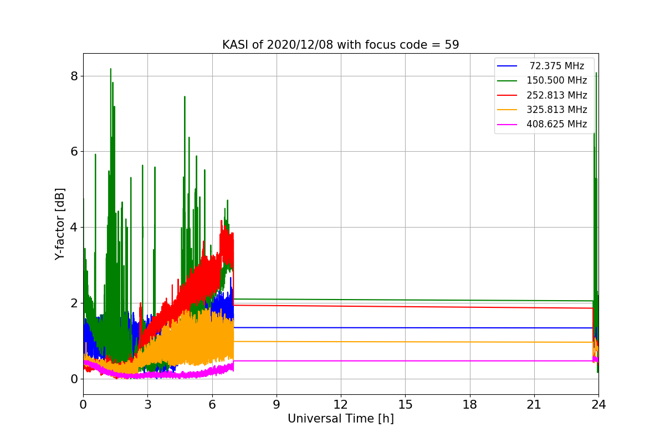The image size is (665, 443).
Task: Click the x-axis tick label 0
Action: [x=83, y=404]
